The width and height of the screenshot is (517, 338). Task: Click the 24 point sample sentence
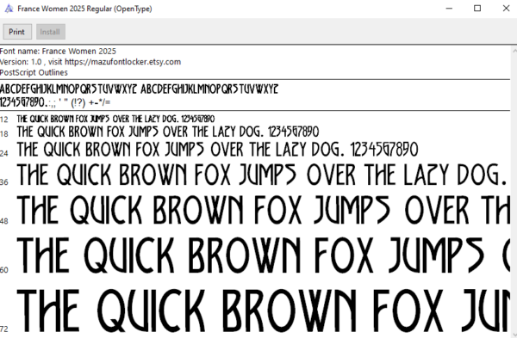pyautogui.click(x=218, y=150)
